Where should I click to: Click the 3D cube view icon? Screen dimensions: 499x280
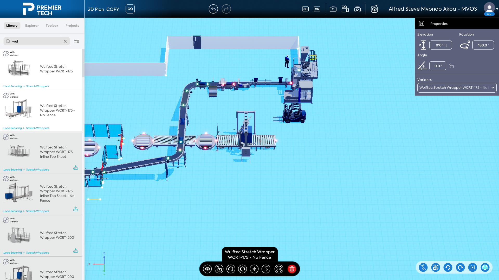(485, 267)
